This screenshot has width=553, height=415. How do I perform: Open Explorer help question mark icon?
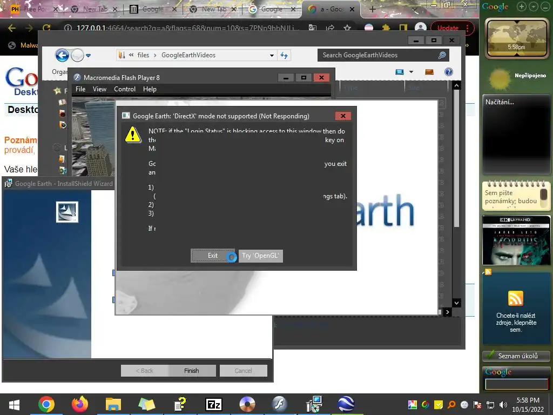click(449, 72)
